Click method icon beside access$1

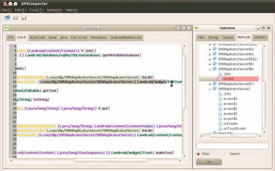point(220,104)
